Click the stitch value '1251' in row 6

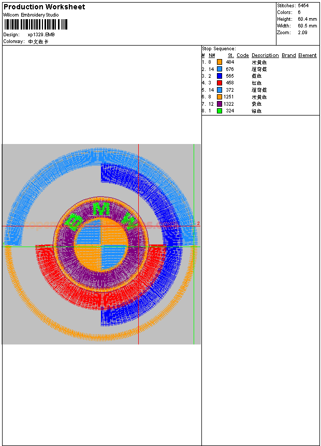[x=229, y=97]
